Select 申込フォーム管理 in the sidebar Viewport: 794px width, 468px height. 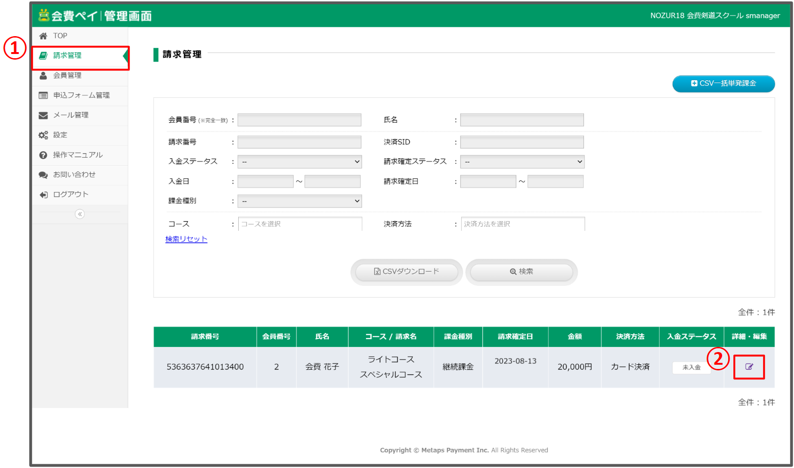pyautogui.click(x=78, y=95)
